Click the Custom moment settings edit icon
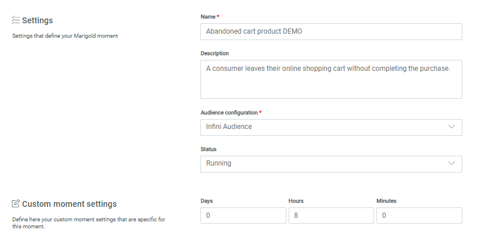The width and height of the screenshot is (503, 244). 16,204
